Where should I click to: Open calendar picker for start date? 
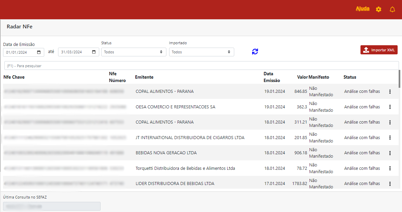(39, 52)
